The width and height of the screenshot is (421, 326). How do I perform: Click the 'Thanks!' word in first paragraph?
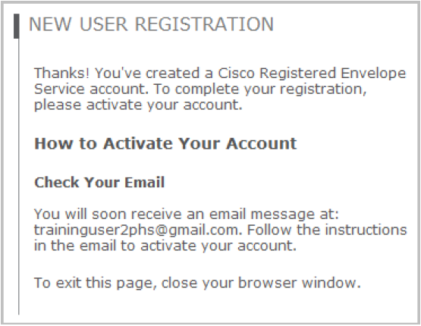tap(61, 73)
